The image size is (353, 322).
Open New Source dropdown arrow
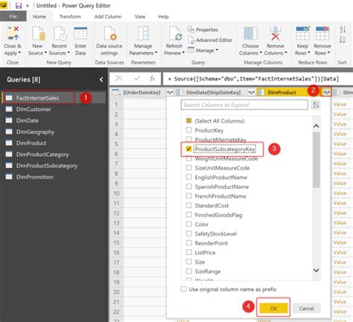[45, 53]
